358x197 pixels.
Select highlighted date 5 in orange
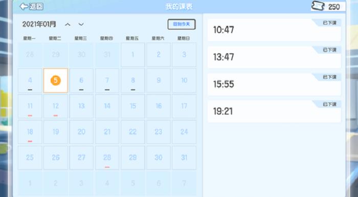(x=56, y=80)
